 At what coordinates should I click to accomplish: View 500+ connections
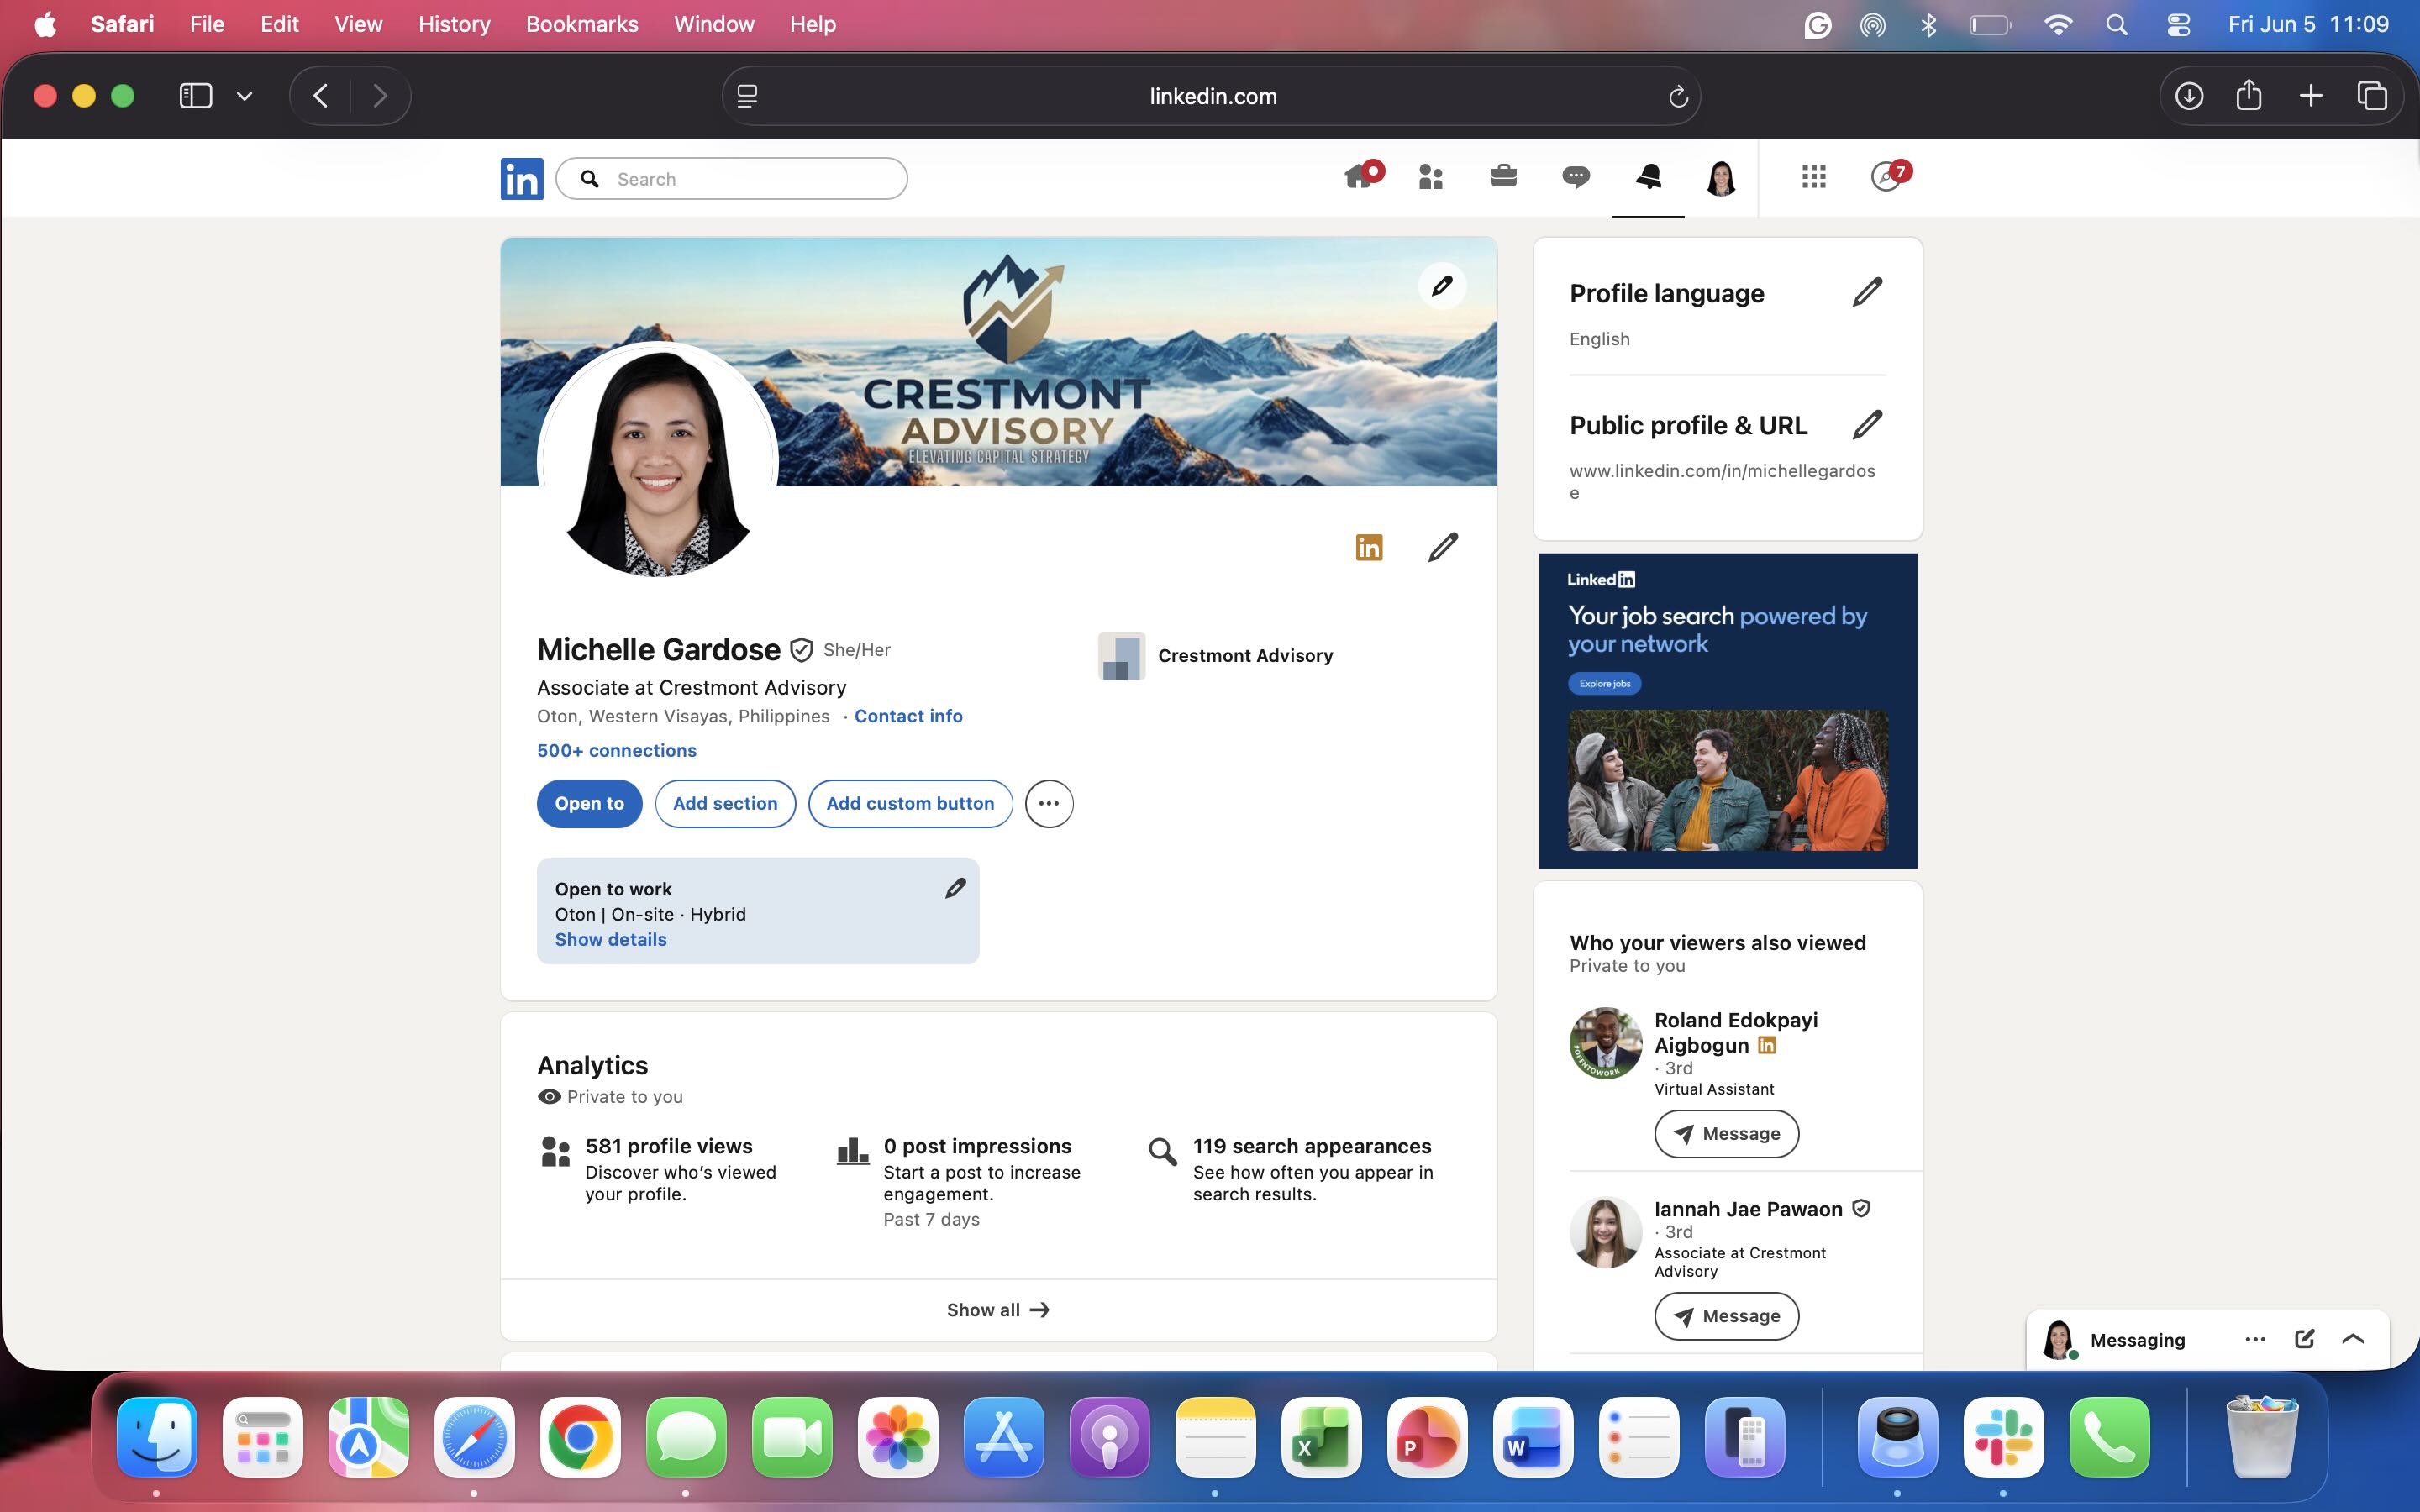point(617,750)
